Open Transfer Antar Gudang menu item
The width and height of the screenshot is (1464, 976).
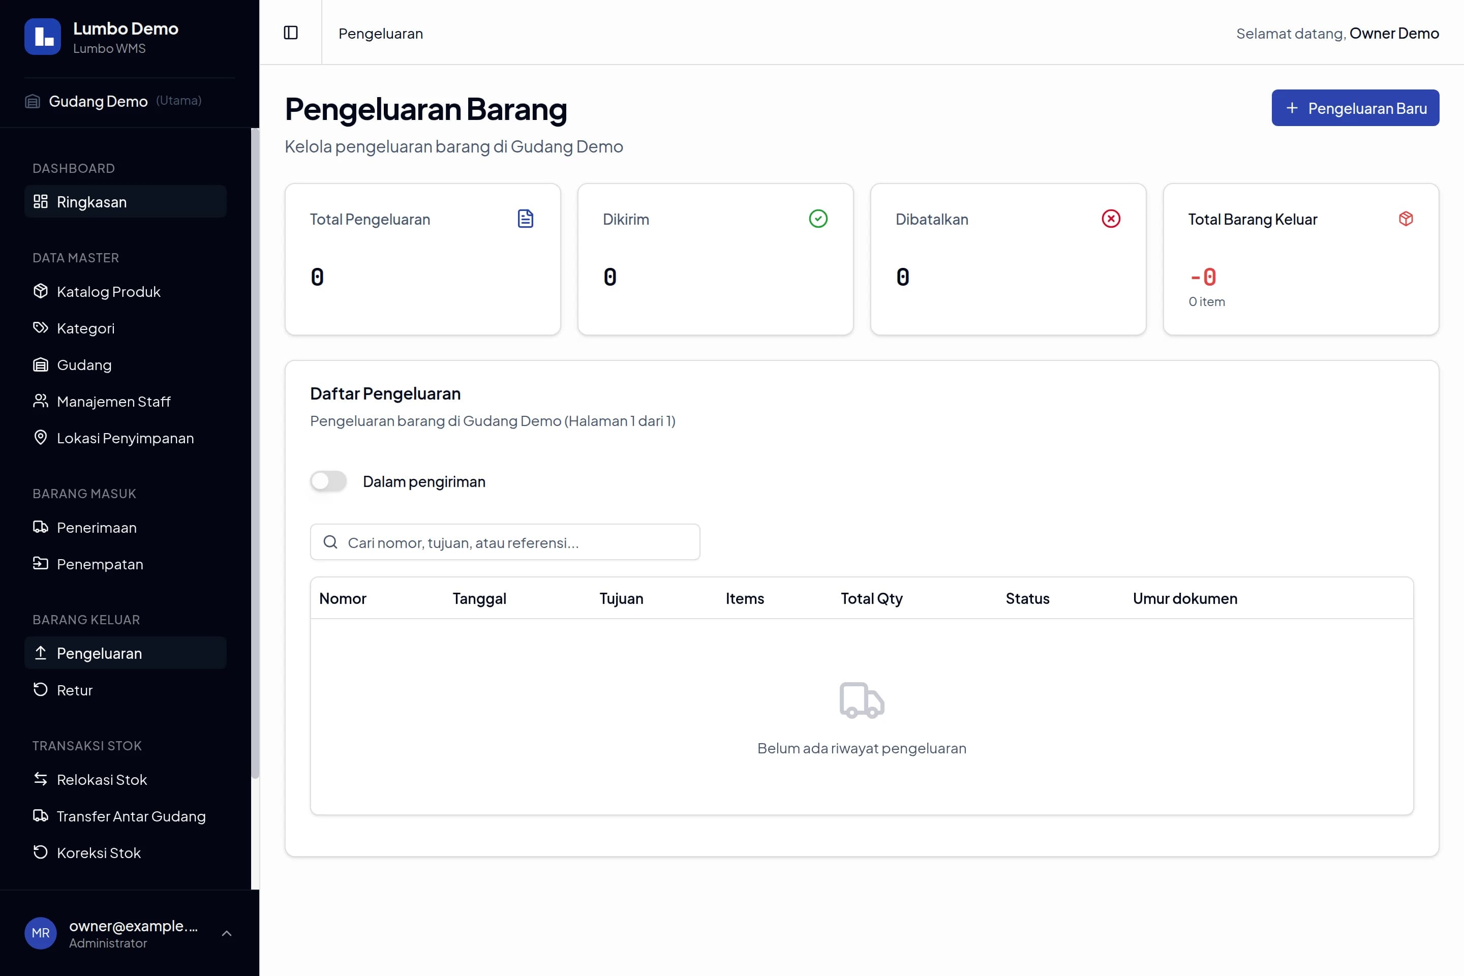pyautogui.click(x=125, y=816)
